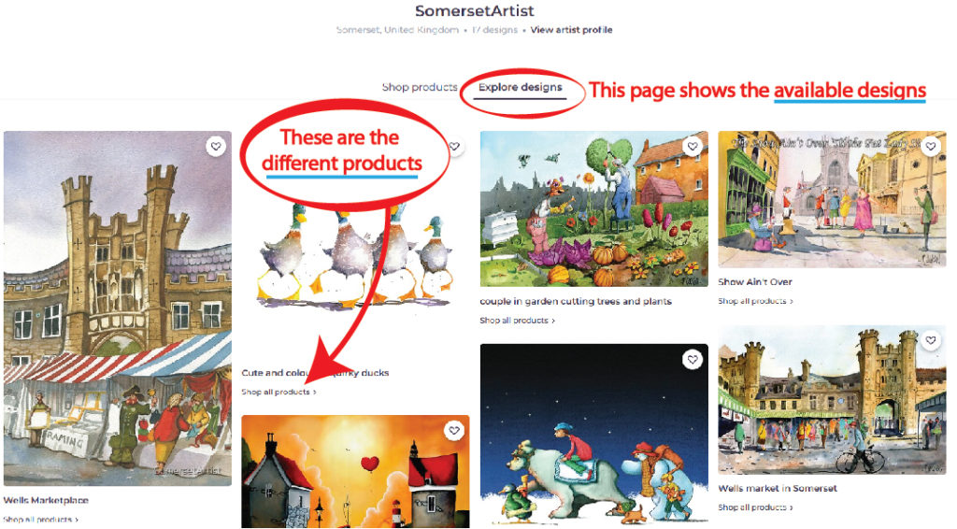Open the SomersetArtist shop title
This screenshot has width=957, height=529.
coord(474,11)
